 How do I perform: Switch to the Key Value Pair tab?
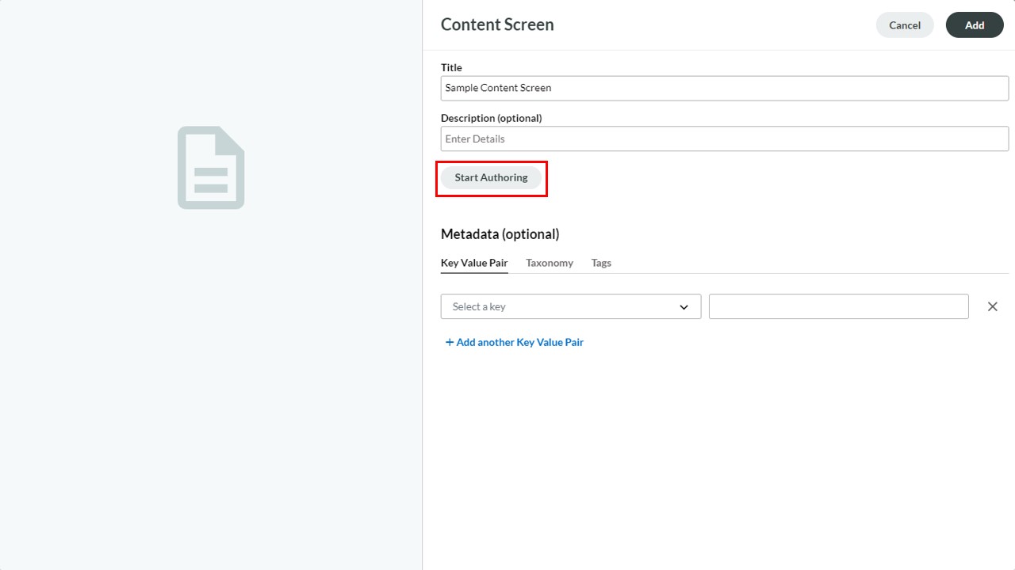coord(474,263)
